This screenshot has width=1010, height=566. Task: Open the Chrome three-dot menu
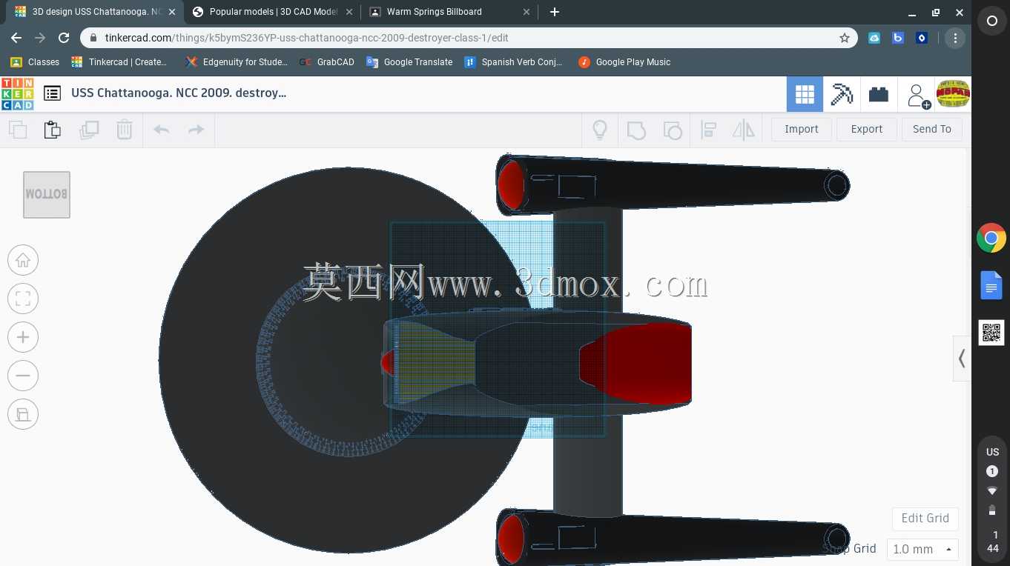(x=955, y=38)
